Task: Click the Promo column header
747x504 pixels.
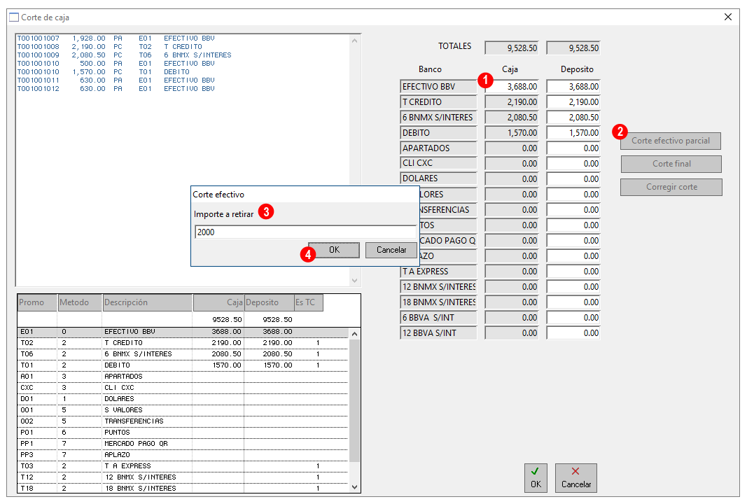Action: click(x=37, y=302)
